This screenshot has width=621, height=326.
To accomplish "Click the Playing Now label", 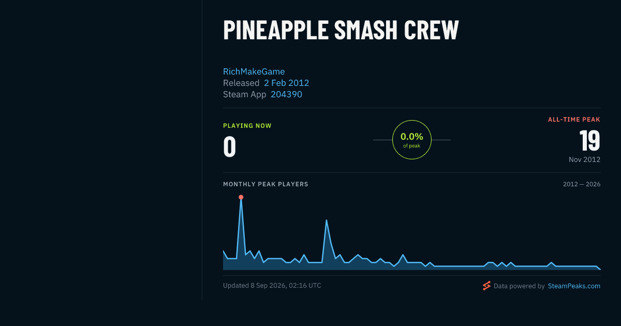I will click(247, 126).
